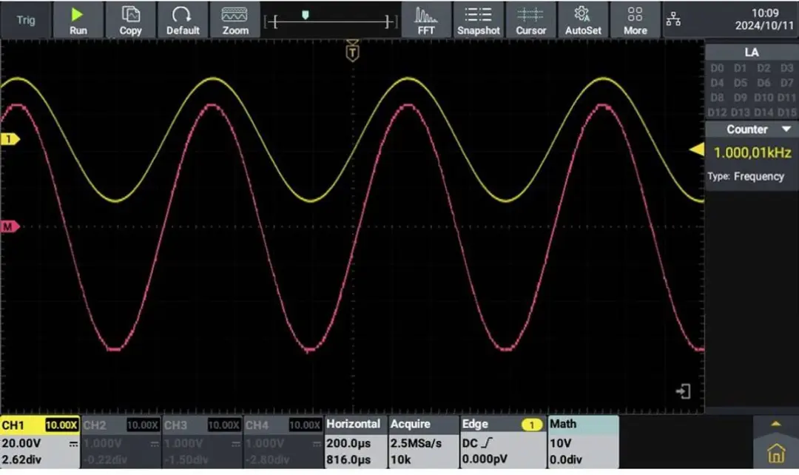Click the 1.000,01kHz counter frequency reading
This screenshot has height=475, width=799.
[752, 152]
